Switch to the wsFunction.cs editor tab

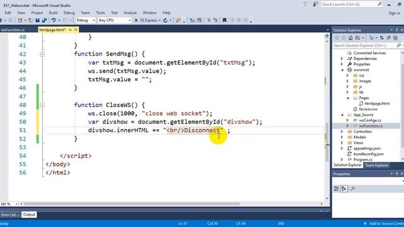[13, 30]
